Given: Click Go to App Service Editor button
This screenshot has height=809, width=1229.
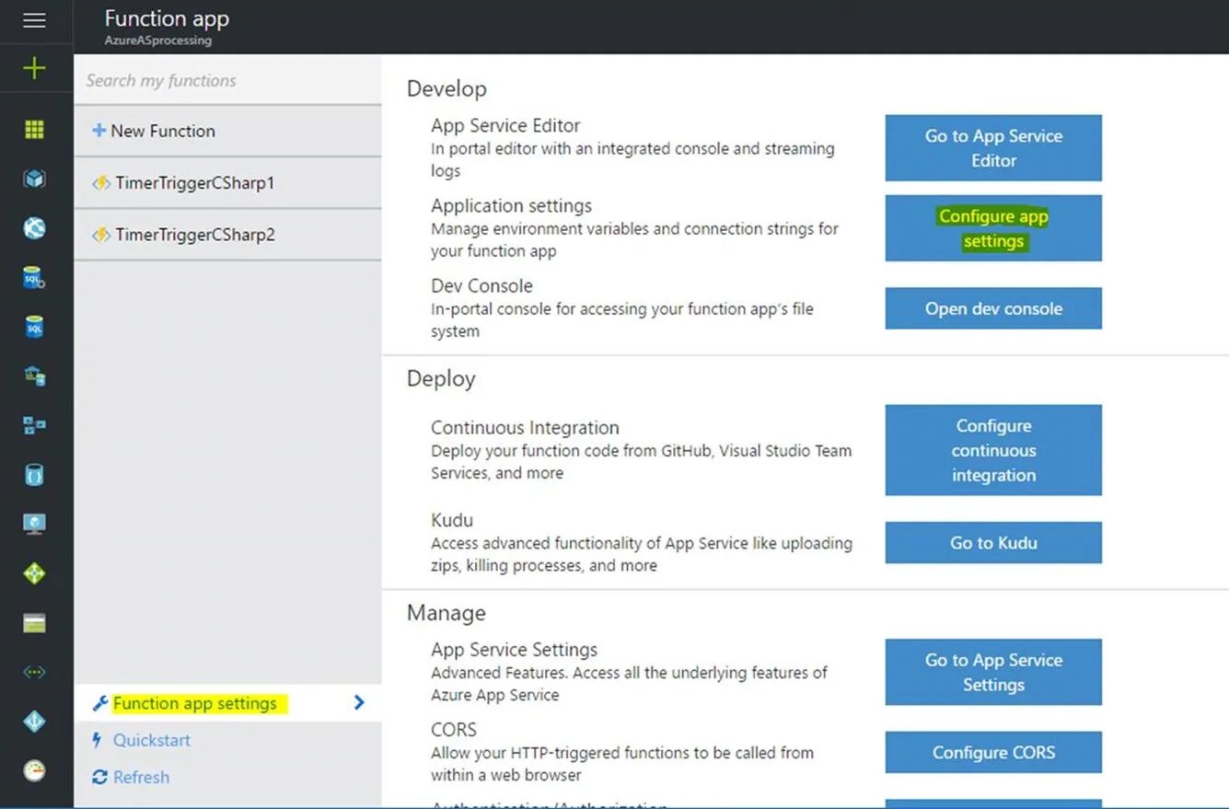Looking at the screenshot, I should [x=993, y=148].
